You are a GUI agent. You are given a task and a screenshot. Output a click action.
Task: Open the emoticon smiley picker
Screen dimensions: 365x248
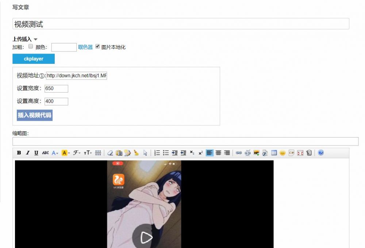[x=283, y=153]
